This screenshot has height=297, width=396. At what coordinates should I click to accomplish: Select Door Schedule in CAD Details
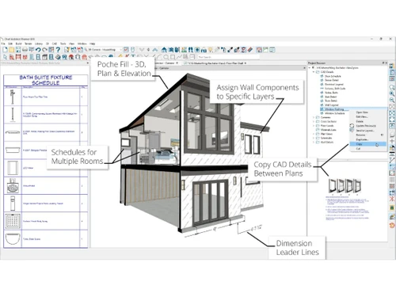click(333, 76)
